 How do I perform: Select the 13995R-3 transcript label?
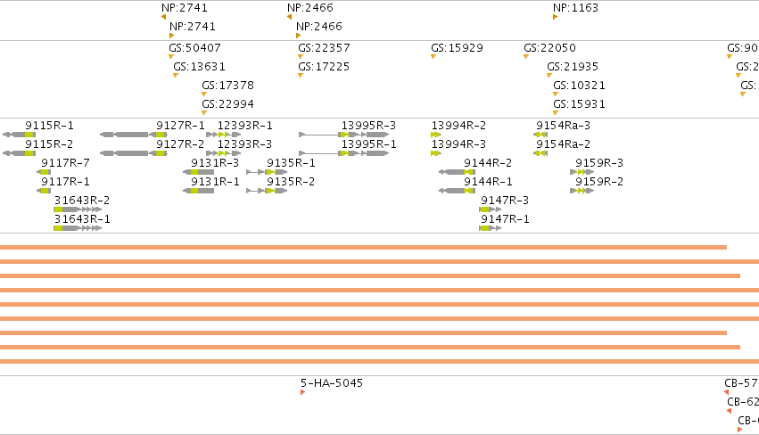click(369, 126)
